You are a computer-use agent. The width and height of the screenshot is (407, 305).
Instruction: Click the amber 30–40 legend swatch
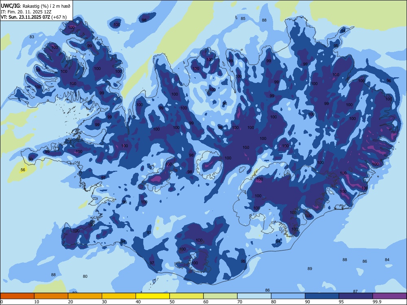(x=119, y=296)
